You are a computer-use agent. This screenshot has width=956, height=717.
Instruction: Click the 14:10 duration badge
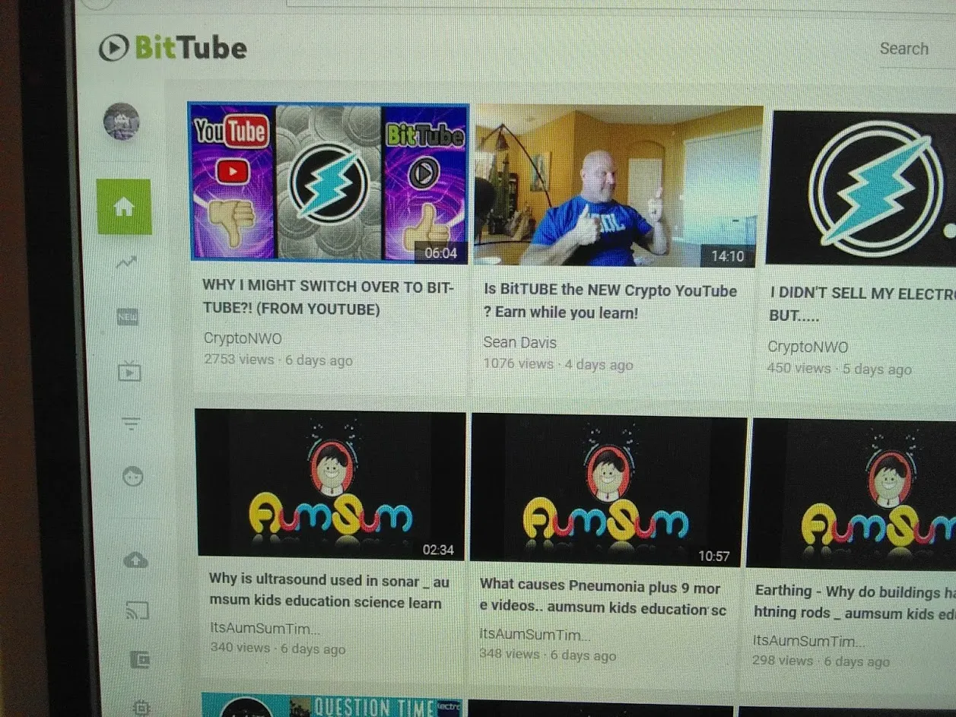coord(728,256)
